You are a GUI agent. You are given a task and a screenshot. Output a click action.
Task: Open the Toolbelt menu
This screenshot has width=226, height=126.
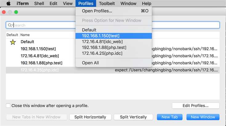[107, 3]
